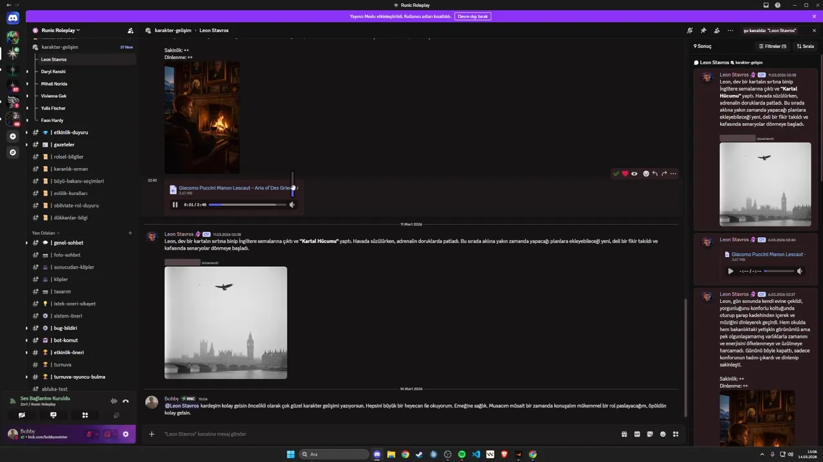Seek in the Puccini audio progress bar
This screenshot has width=823, height=462.
pos(247,205)
